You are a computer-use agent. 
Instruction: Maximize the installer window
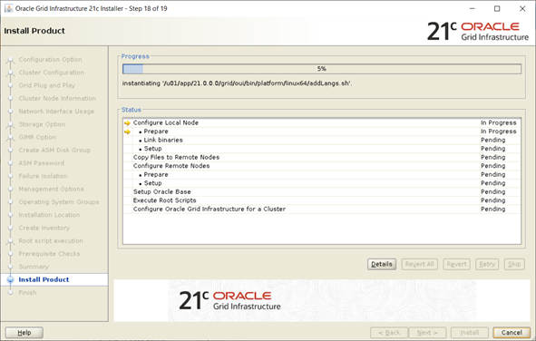(x=497, y=8)
